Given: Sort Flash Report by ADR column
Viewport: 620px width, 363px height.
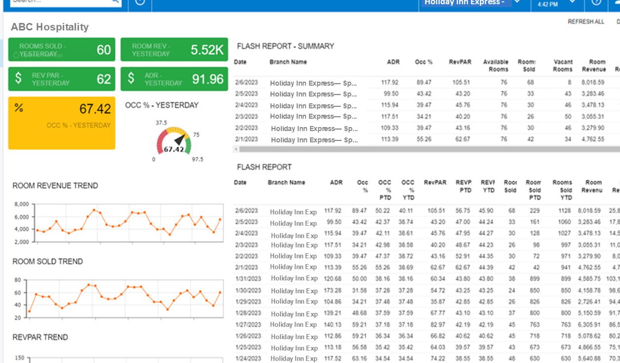Looking at the screenshot, I should pos(336,182).
